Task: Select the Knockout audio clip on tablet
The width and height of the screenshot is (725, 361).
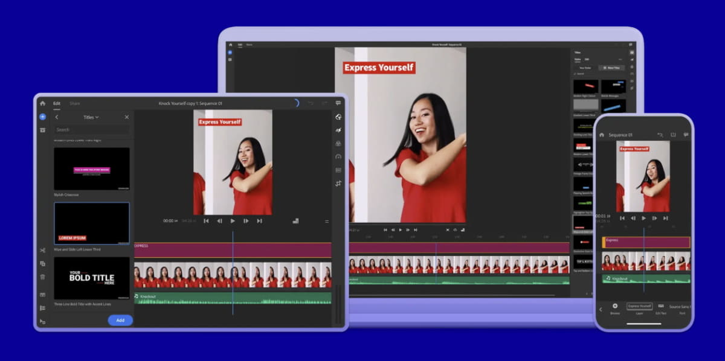Action: tap(233, 298)
